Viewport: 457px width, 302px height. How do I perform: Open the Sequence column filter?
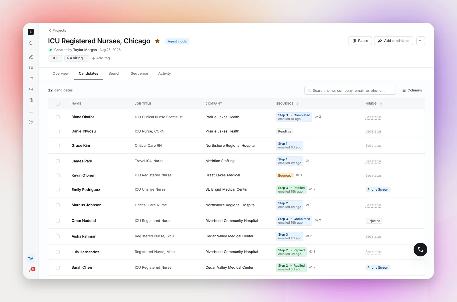298,104
